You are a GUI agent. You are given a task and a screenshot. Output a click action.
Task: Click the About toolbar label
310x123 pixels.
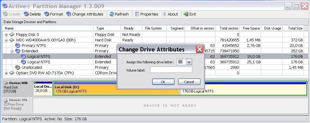point(173,14)
